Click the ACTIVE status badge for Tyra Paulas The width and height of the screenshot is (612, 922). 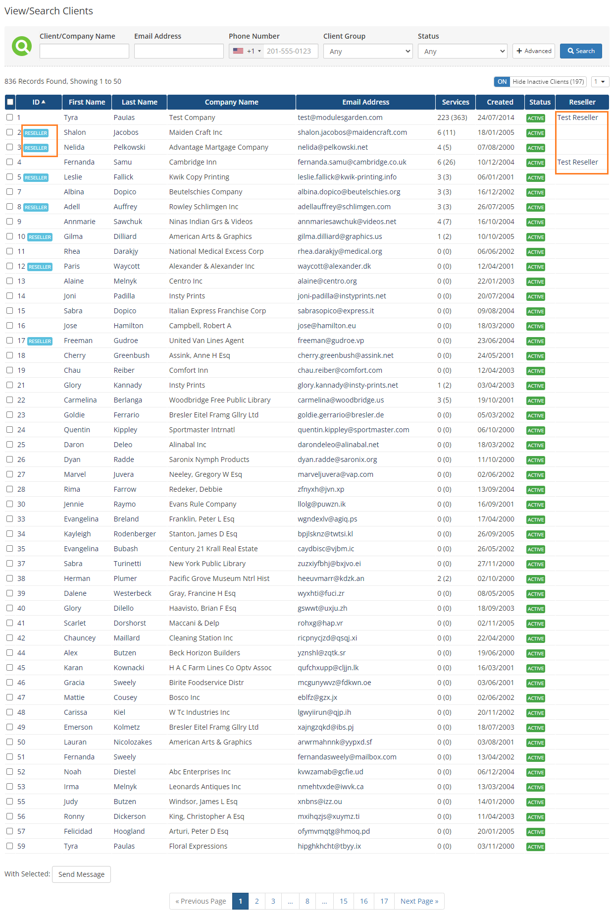point(535,118)
